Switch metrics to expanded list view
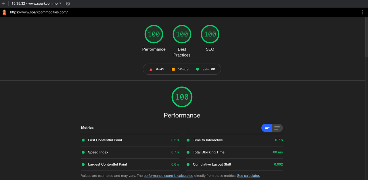Image resolution: width=368 pixels, height=180 pixels. tap(277, 128)
